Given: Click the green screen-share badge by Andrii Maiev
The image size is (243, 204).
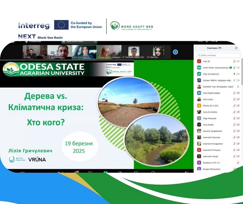Looking at the screenshot, I should (x=231, y=68).
